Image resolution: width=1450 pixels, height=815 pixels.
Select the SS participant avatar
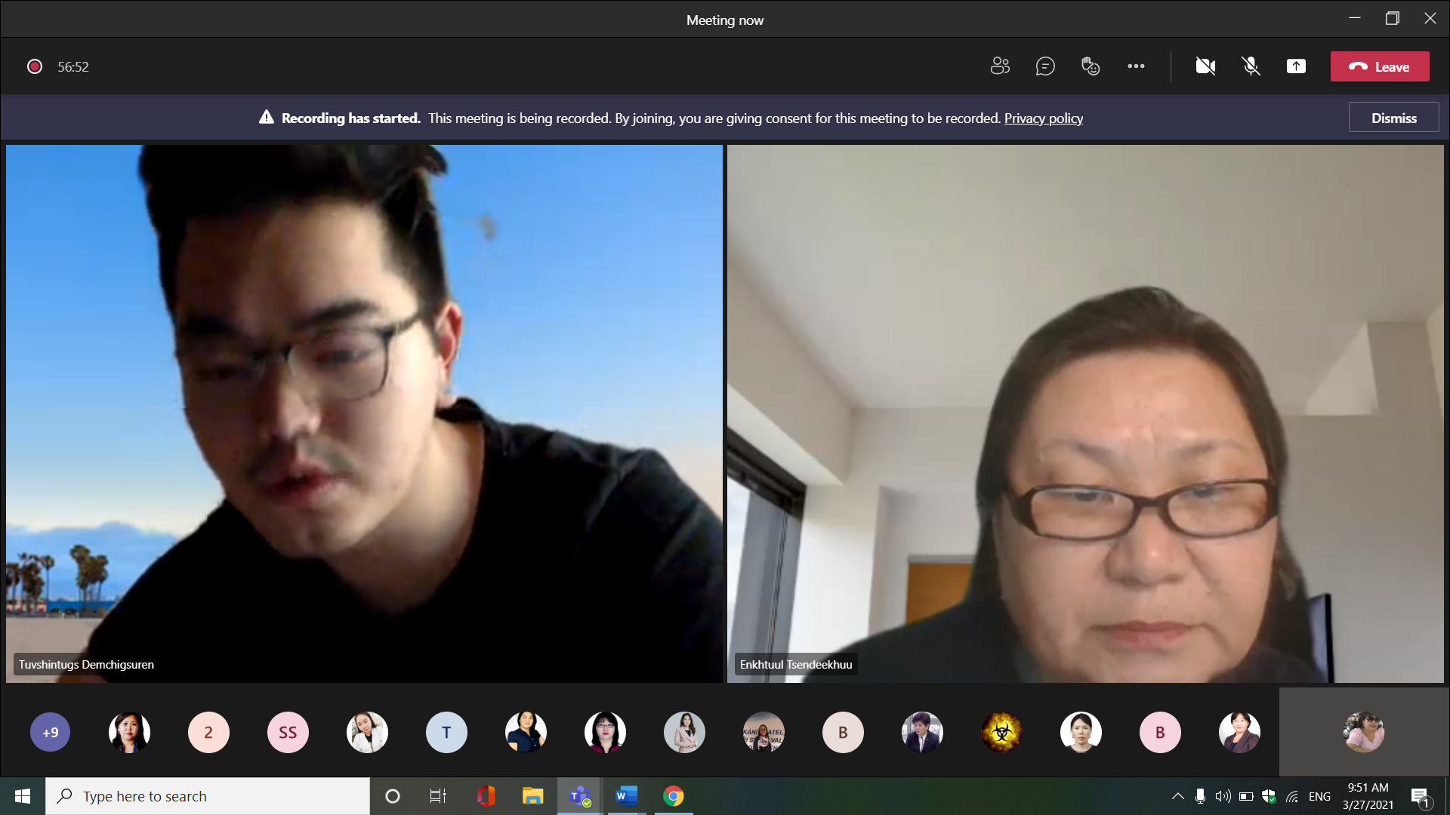[x=288, y=732]
